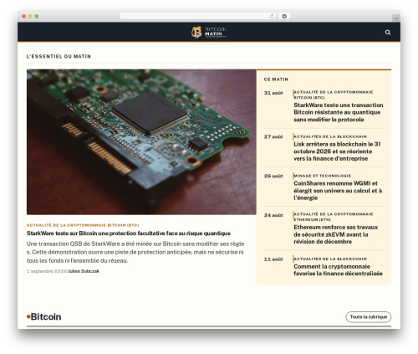Click 'Toute la rubrique' button

[369, 317]
